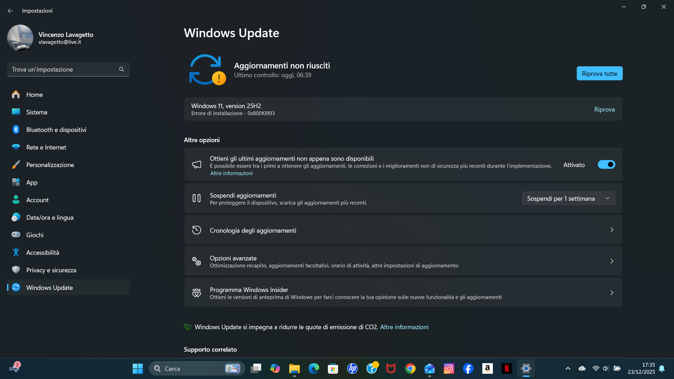Open Microsoft Edge from the taskbar
The height and width of the screenshot is (379, 674).
[313, 368]
